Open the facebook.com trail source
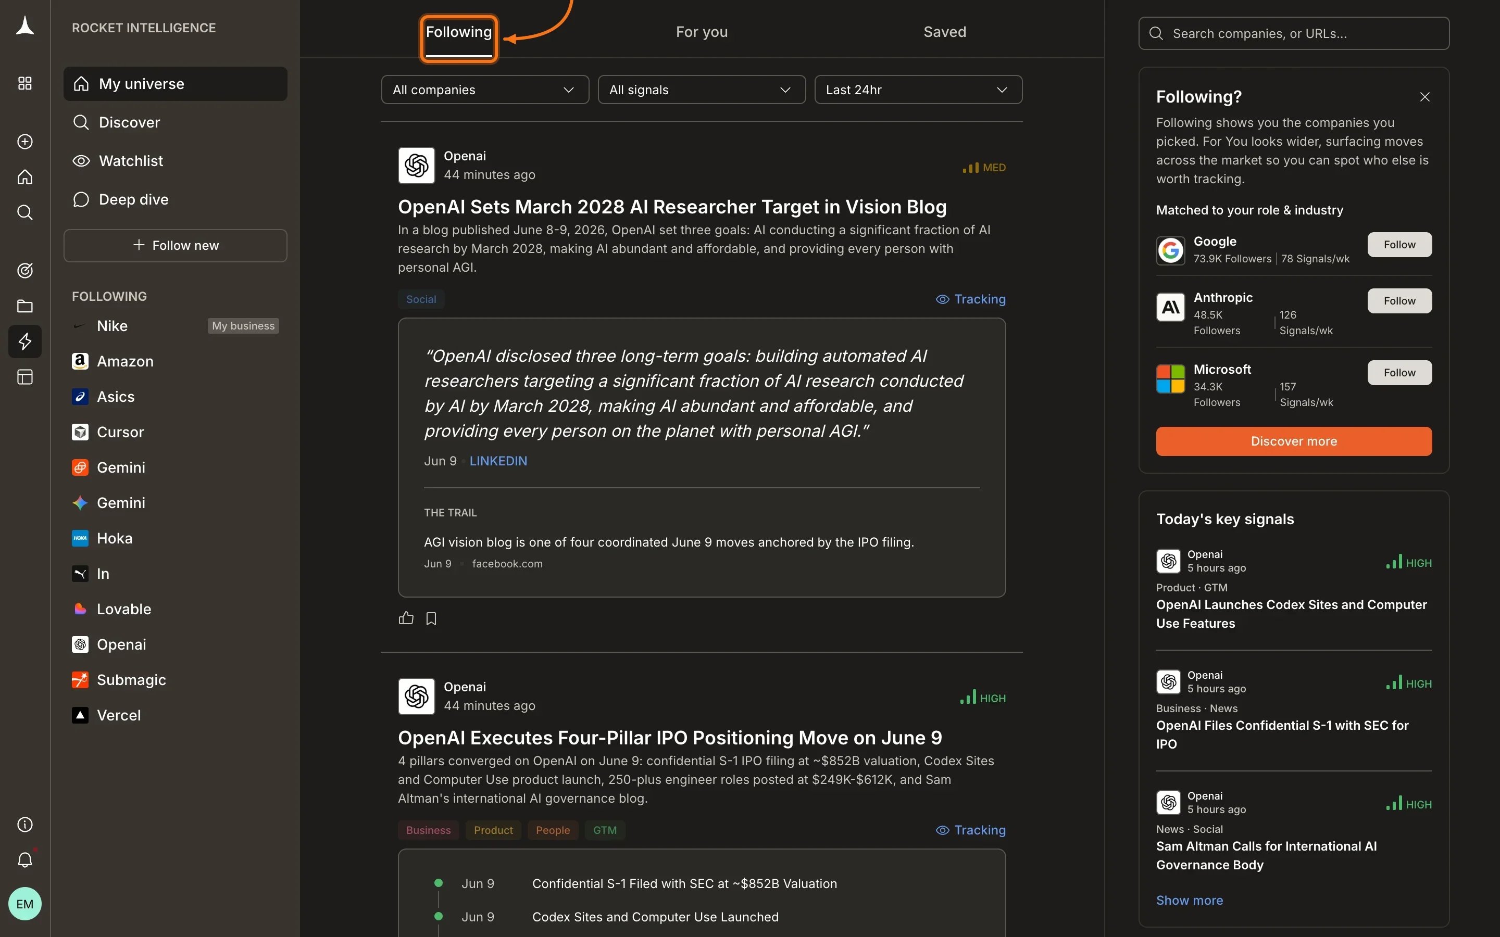The width and height of the screenshot is (1500, 937). (507, 564)
